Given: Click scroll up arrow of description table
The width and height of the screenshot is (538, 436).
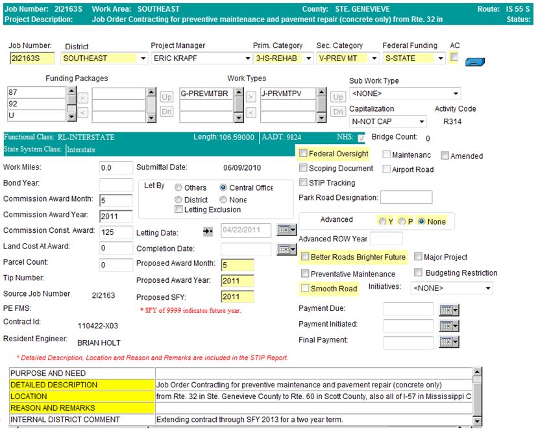Looking at the screenshot, I should [477, 372].
